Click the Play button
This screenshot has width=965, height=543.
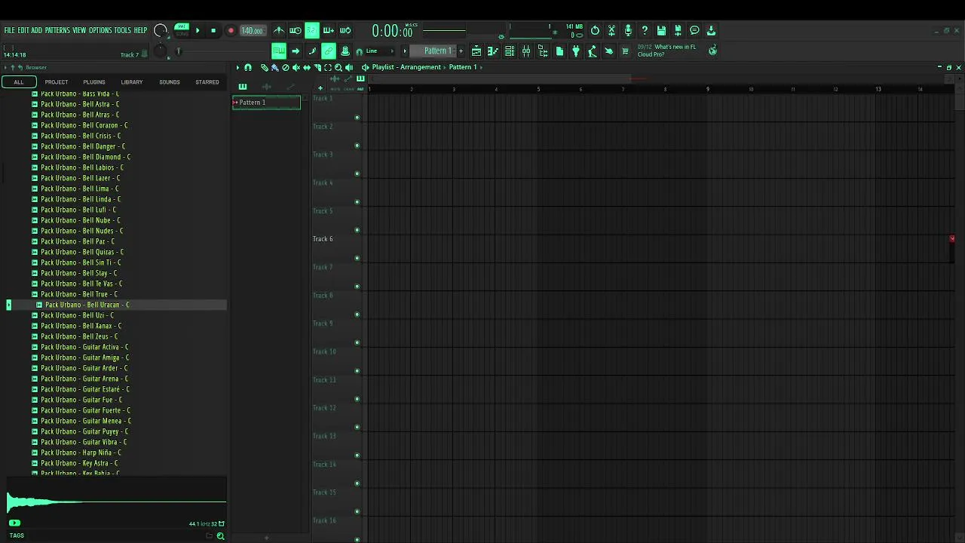coord(198,30)
